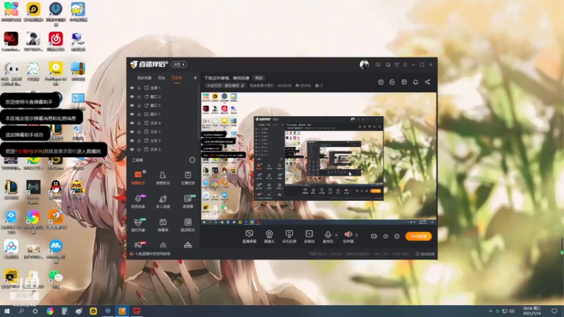Expand the microphone volume arrow
564x317 pixels.
click(x=336, y=235)
